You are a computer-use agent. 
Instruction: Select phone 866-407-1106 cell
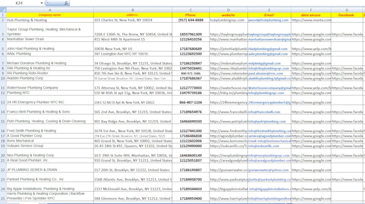pyautogui.click(x=191, y=100)
